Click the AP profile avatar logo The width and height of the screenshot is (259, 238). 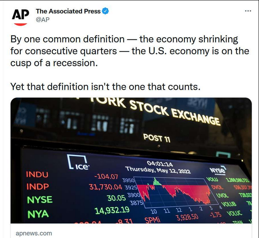pos(20,16)
